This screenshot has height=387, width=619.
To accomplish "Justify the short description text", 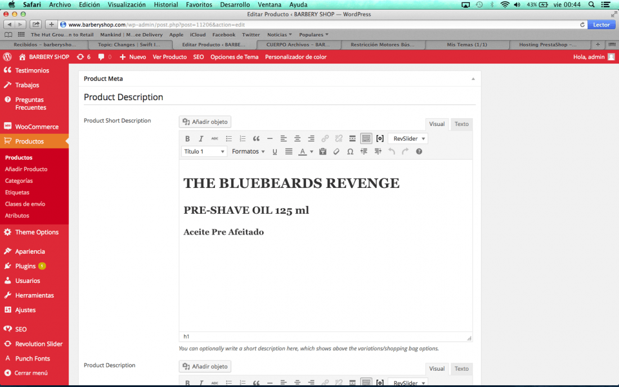I will 289,151.
